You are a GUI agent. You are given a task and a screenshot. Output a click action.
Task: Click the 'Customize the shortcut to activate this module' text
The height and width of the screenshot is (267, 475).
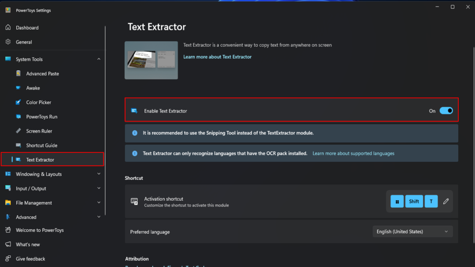click(x=186, y=205)
